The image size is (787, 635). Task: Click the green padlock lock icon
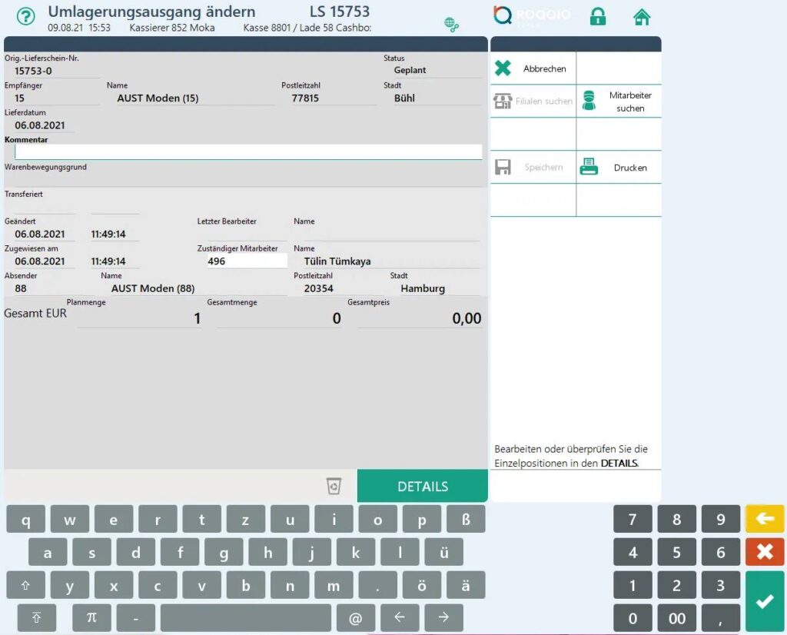(597, 17)
